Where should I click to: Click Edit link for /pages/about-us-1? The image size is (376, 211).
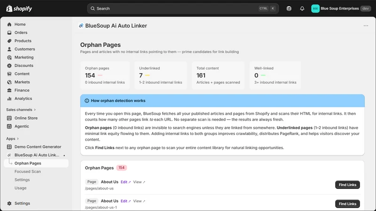coord(125,201)
